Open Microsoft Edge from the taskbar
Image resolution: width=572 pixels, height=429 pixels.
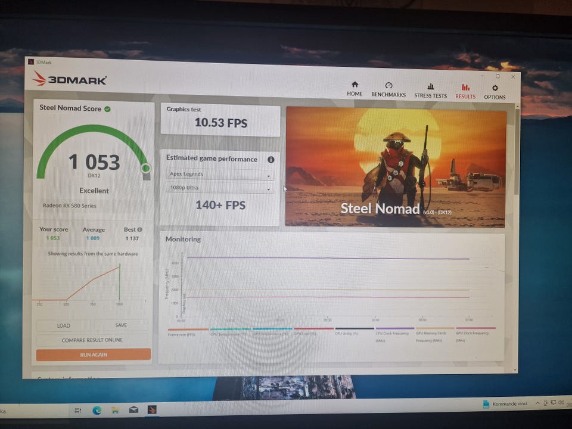[x=97, y=410]
